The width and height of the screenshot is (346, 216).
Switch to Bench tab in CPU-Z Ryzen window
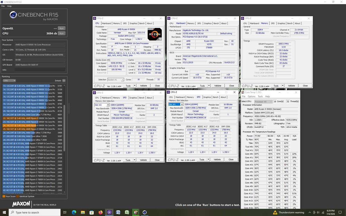[x=142, y=24]
